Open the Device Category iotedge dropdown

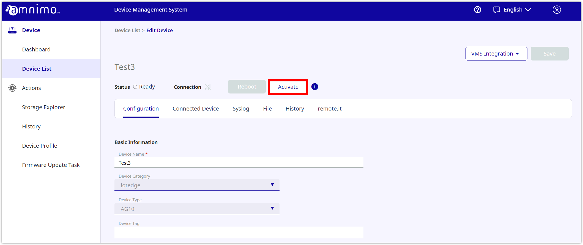(x=197, y=185)
